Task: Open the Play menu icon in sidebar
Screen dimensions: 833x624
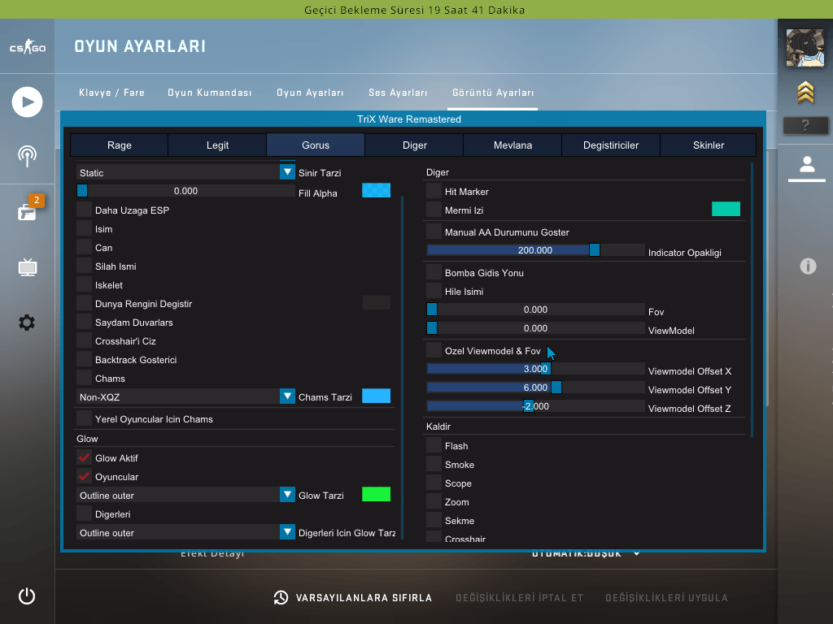Action: [x=27, y=102]
